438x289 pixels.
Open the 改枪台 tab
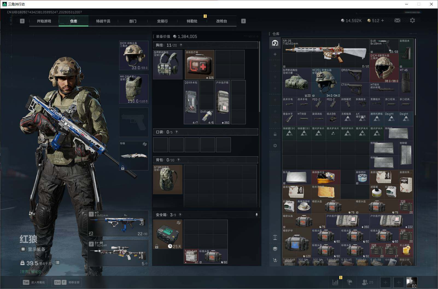pos(221,21)
